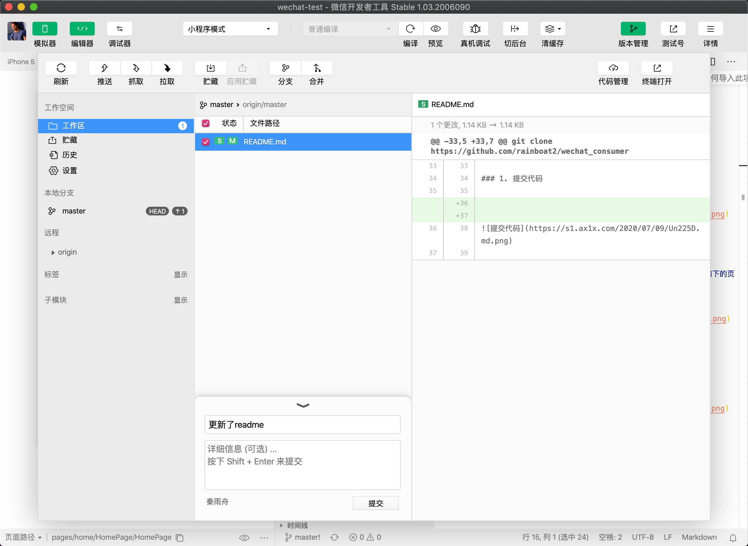Click the unstaged count badge on 工作区
The width and height of the screenshot is (748, 546).
[x=182, y=126]
